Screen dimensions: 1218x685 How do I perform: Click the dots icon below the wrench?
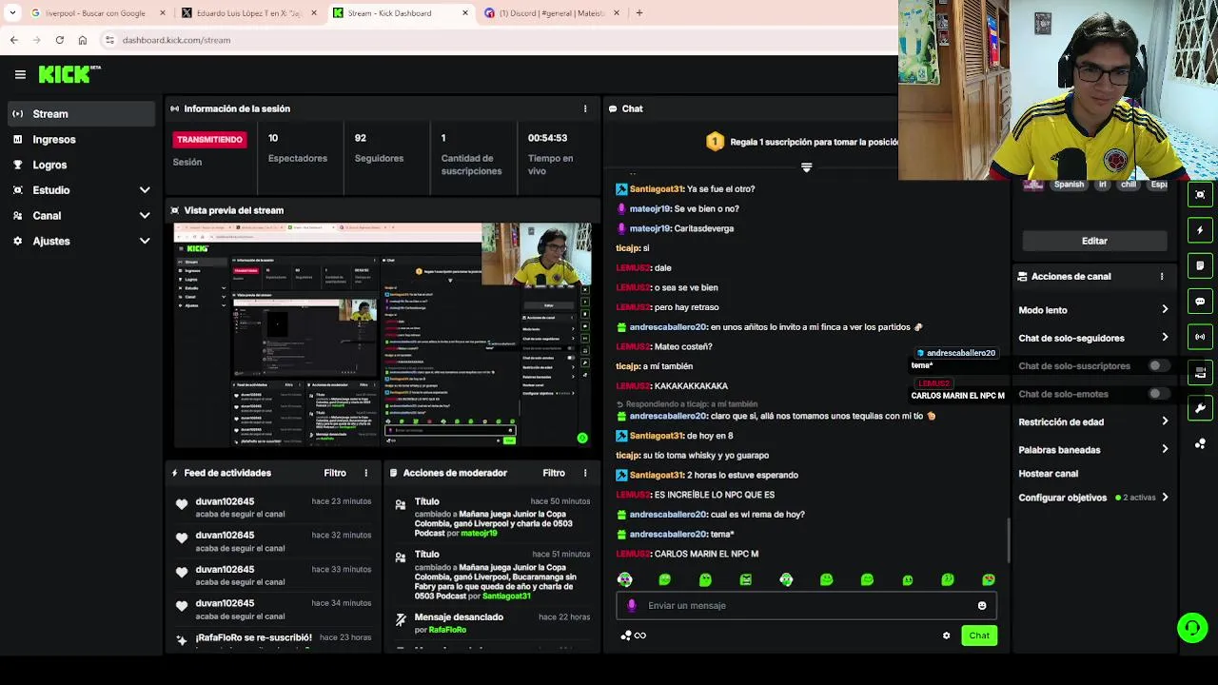click(1200, 443)
